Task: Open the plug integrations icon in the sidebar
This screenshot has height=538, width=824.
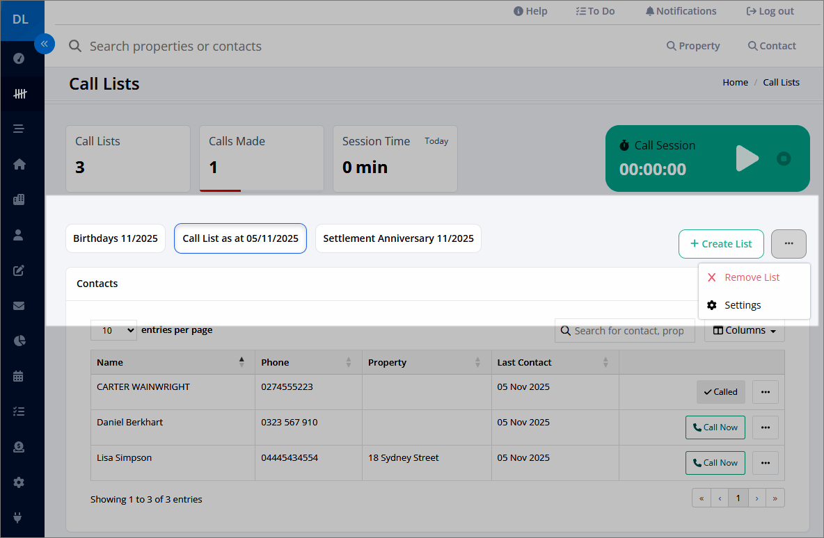Action: tap(17, 518)
